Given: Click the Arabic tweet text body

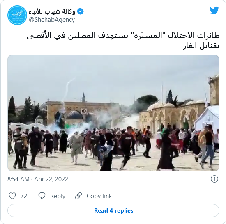Looking at the screenshot, I should tap(123, 41).
